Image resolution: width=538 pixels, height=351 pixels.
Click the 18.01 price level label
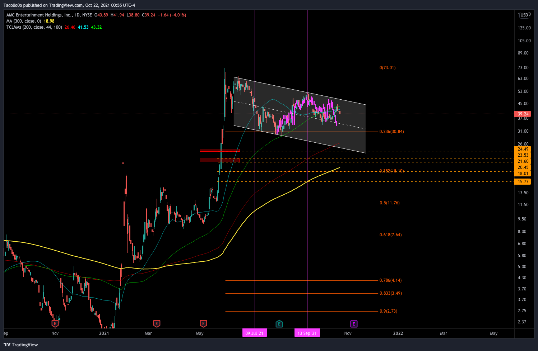(523, 174)
